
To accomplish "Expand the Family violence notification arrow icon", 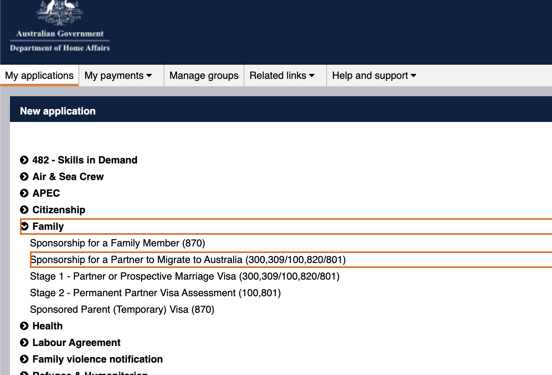I will click(x=24, y=359).
